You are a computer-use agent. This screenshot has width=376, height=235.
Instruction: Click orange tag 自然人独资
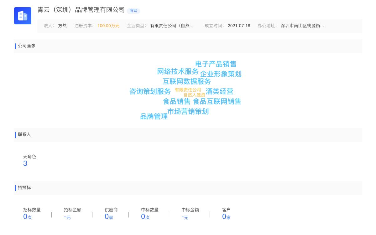pos(194,95)
